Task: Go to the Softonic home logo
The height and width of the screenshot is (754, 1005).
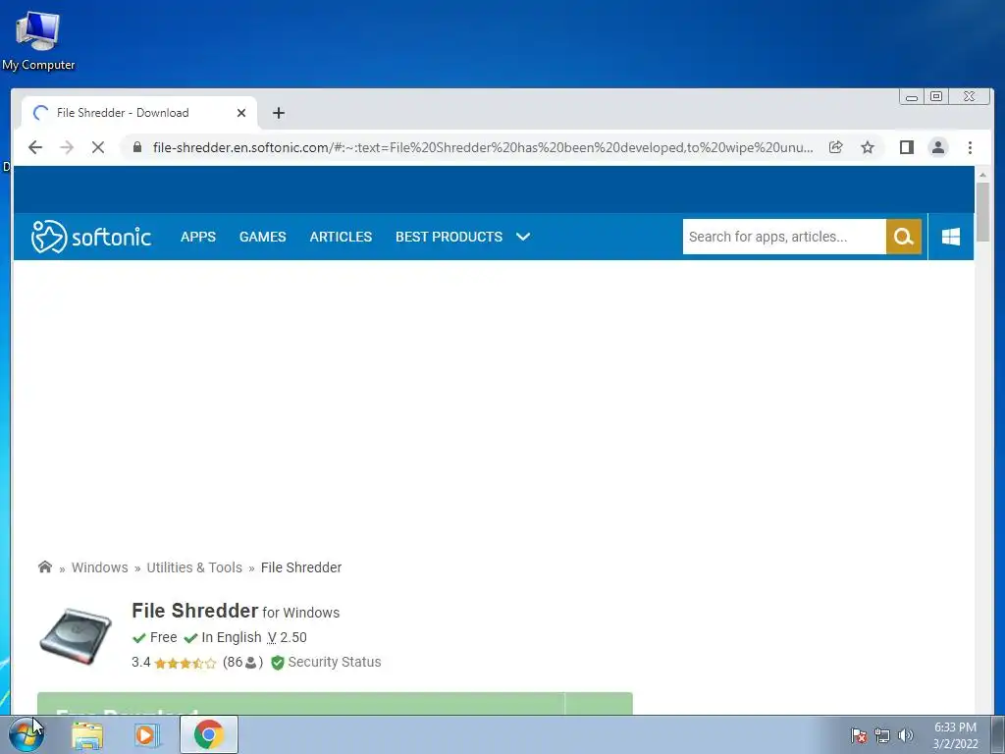Action: point(91,237)
